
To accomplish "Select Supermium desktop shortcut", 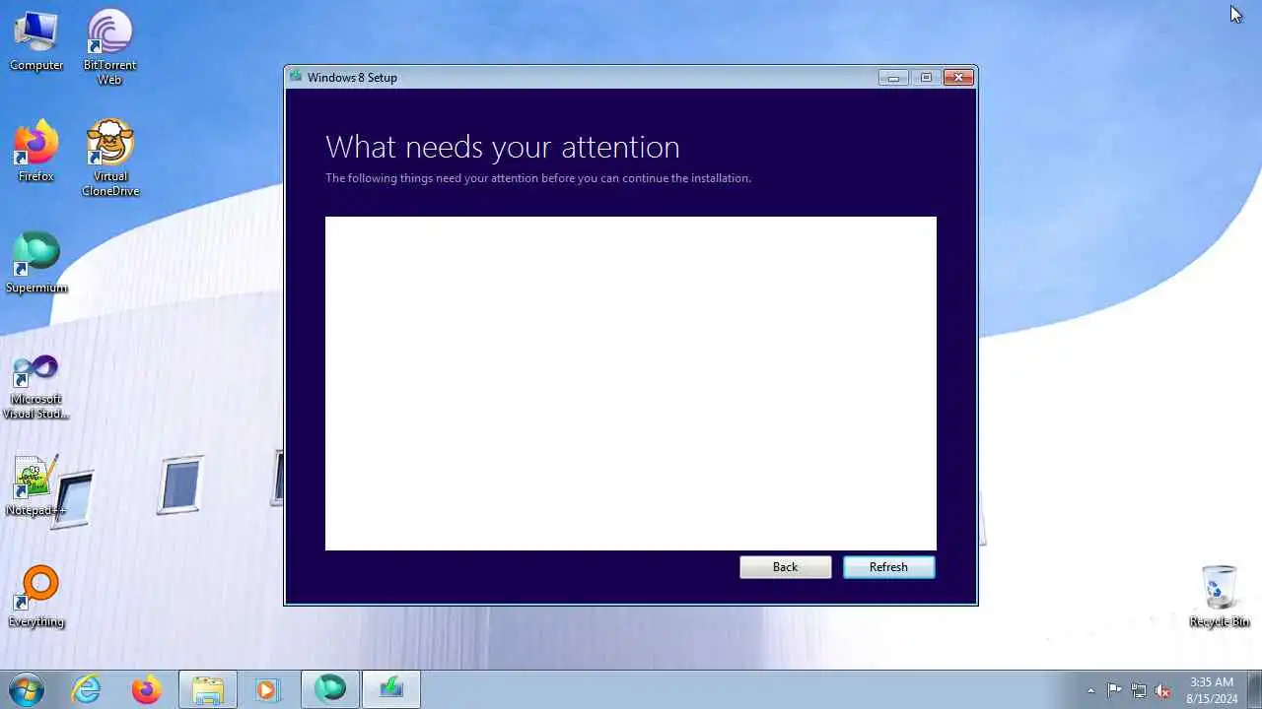I will 36,264.
